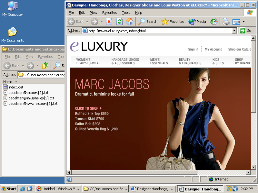Click the CLICK TO SHOP link
Image resolution: width=258 pixels, height=193 pixels.
(x=88, y=108)
